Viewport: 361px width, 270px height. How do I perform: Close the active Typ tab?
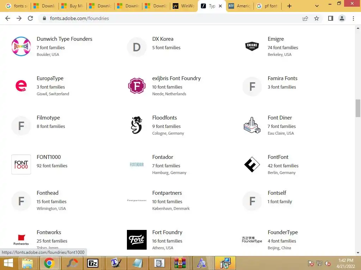click(220, 6)
